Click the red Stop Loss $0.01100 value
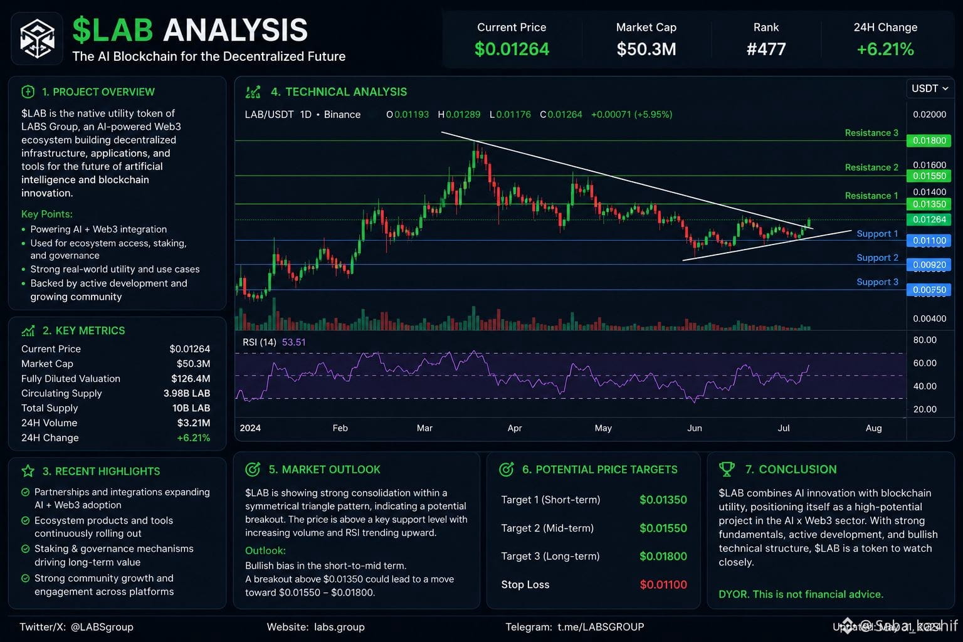 (x=663, y=585)
